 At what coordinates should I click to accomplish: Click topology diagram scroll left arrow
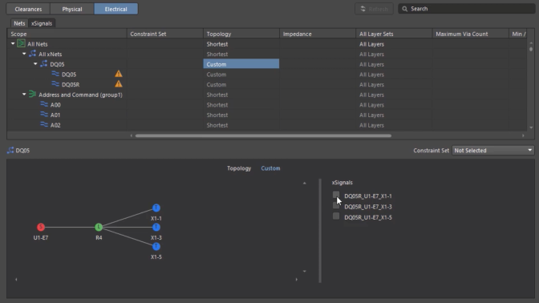pos(16,280)
